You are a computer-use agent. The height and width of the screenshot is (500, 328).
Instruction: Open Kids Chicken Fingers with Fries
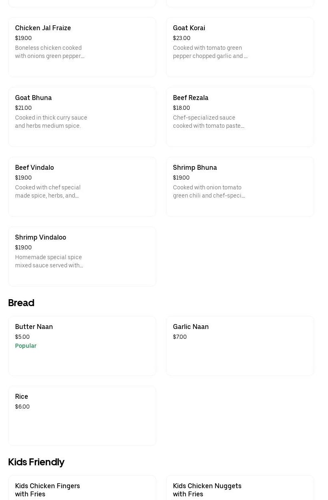(47, 490)
